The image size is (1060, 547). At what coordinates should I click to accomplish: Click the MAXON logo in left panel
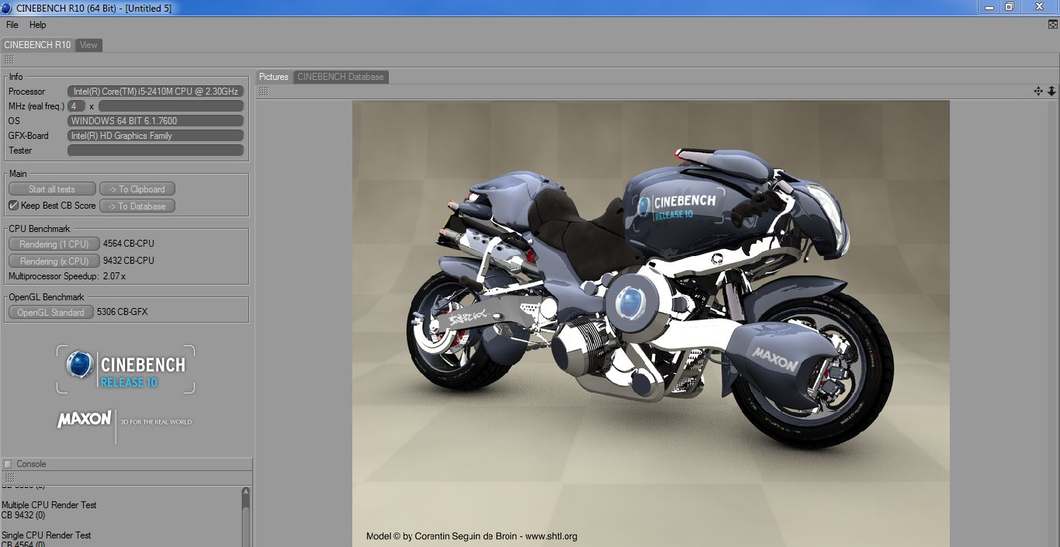click(85, 419)
